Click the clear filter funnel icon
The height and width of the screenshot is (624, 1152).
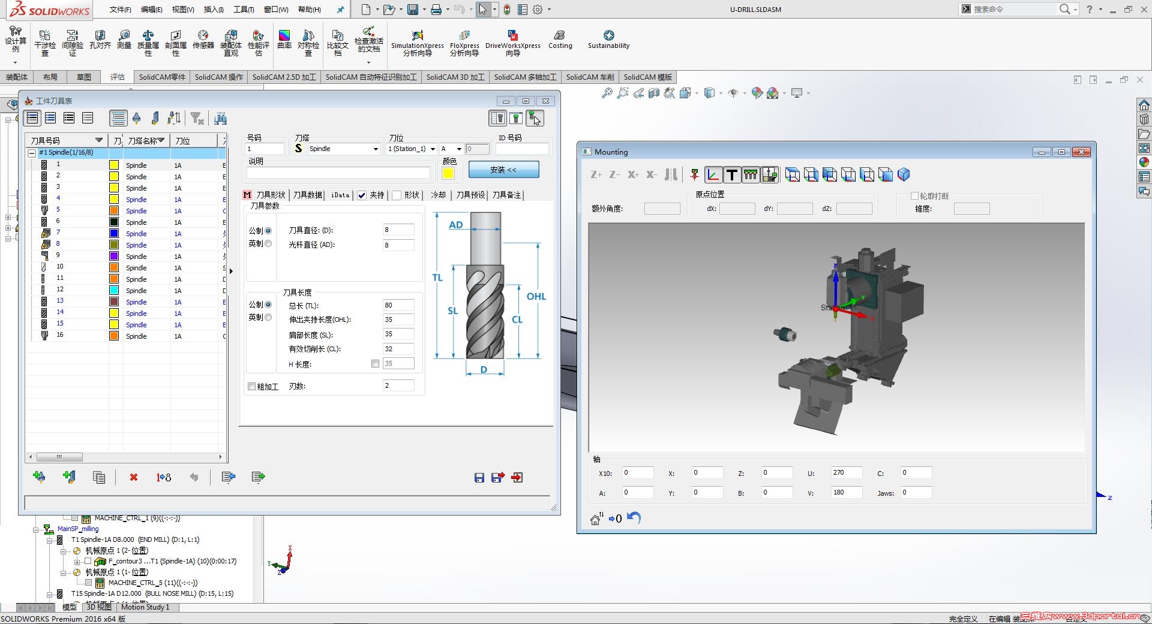tap(197, 119)
